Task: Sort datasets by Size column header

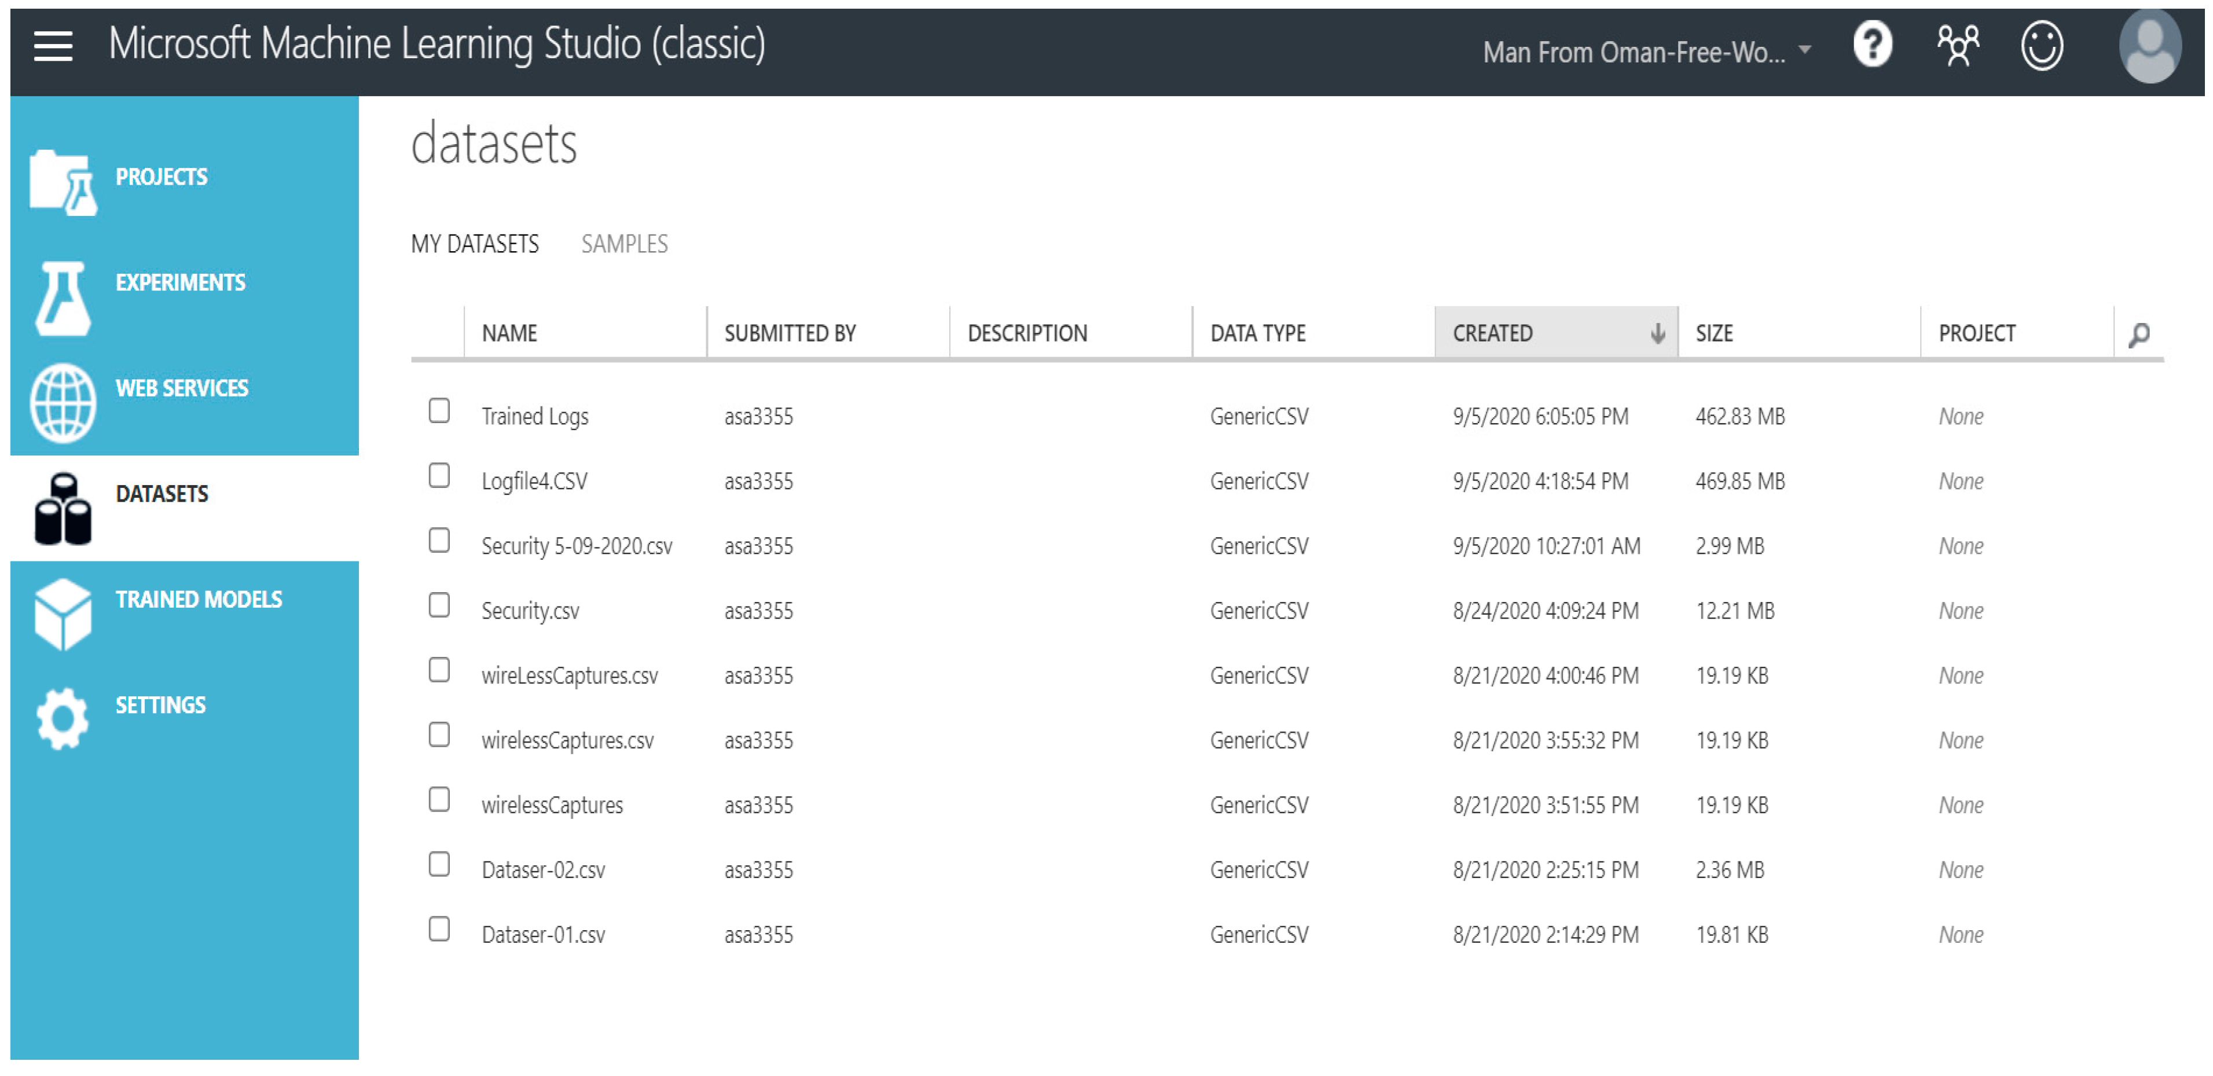Action: (x=1714, y=333)
